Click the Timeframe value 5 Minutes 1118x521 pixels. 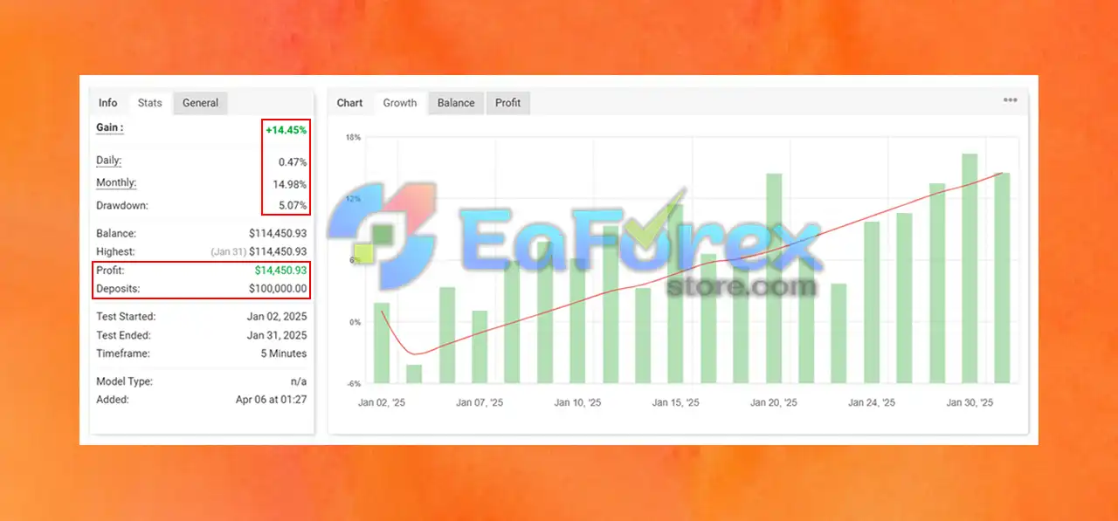tap(282, 353)
